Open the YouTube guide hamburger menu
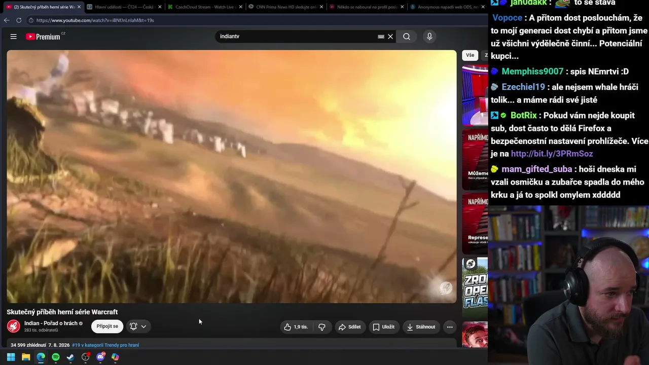Image resolution: width=649 pixels, height=365 pixels. [14, 36]
